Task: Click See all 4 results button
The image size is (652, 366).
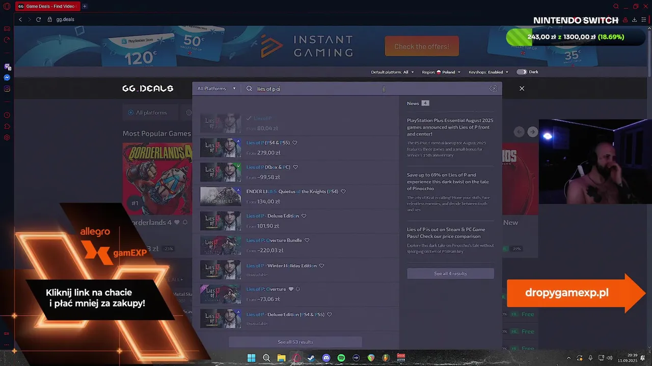Action: pyautogui.click(x=450, y=273)
